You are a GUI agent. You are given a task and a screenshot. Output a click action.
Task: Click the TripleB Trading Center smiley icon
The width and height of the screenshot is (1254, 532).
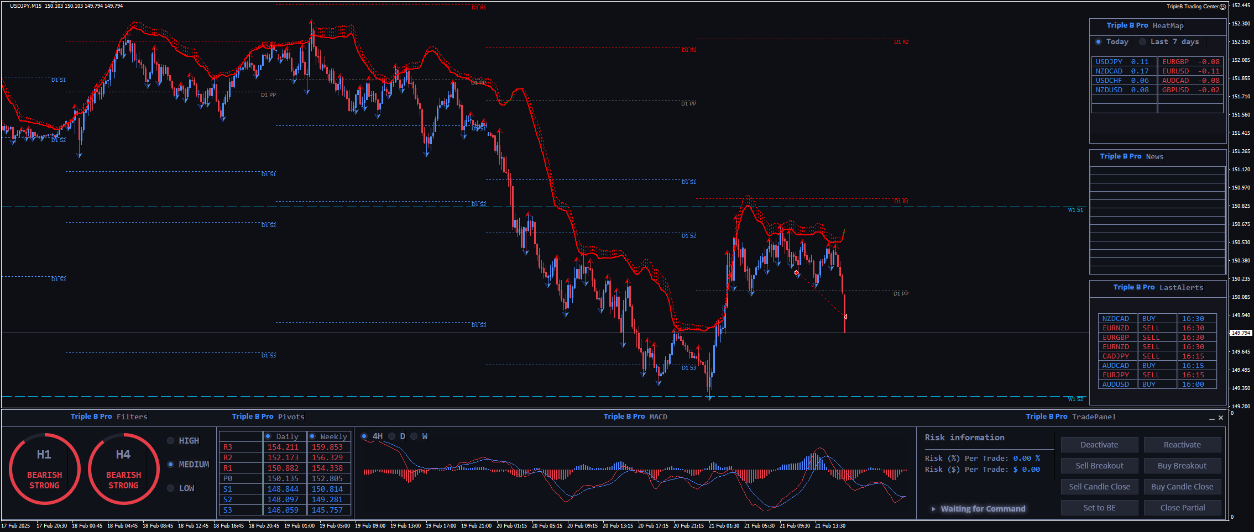1222,7
